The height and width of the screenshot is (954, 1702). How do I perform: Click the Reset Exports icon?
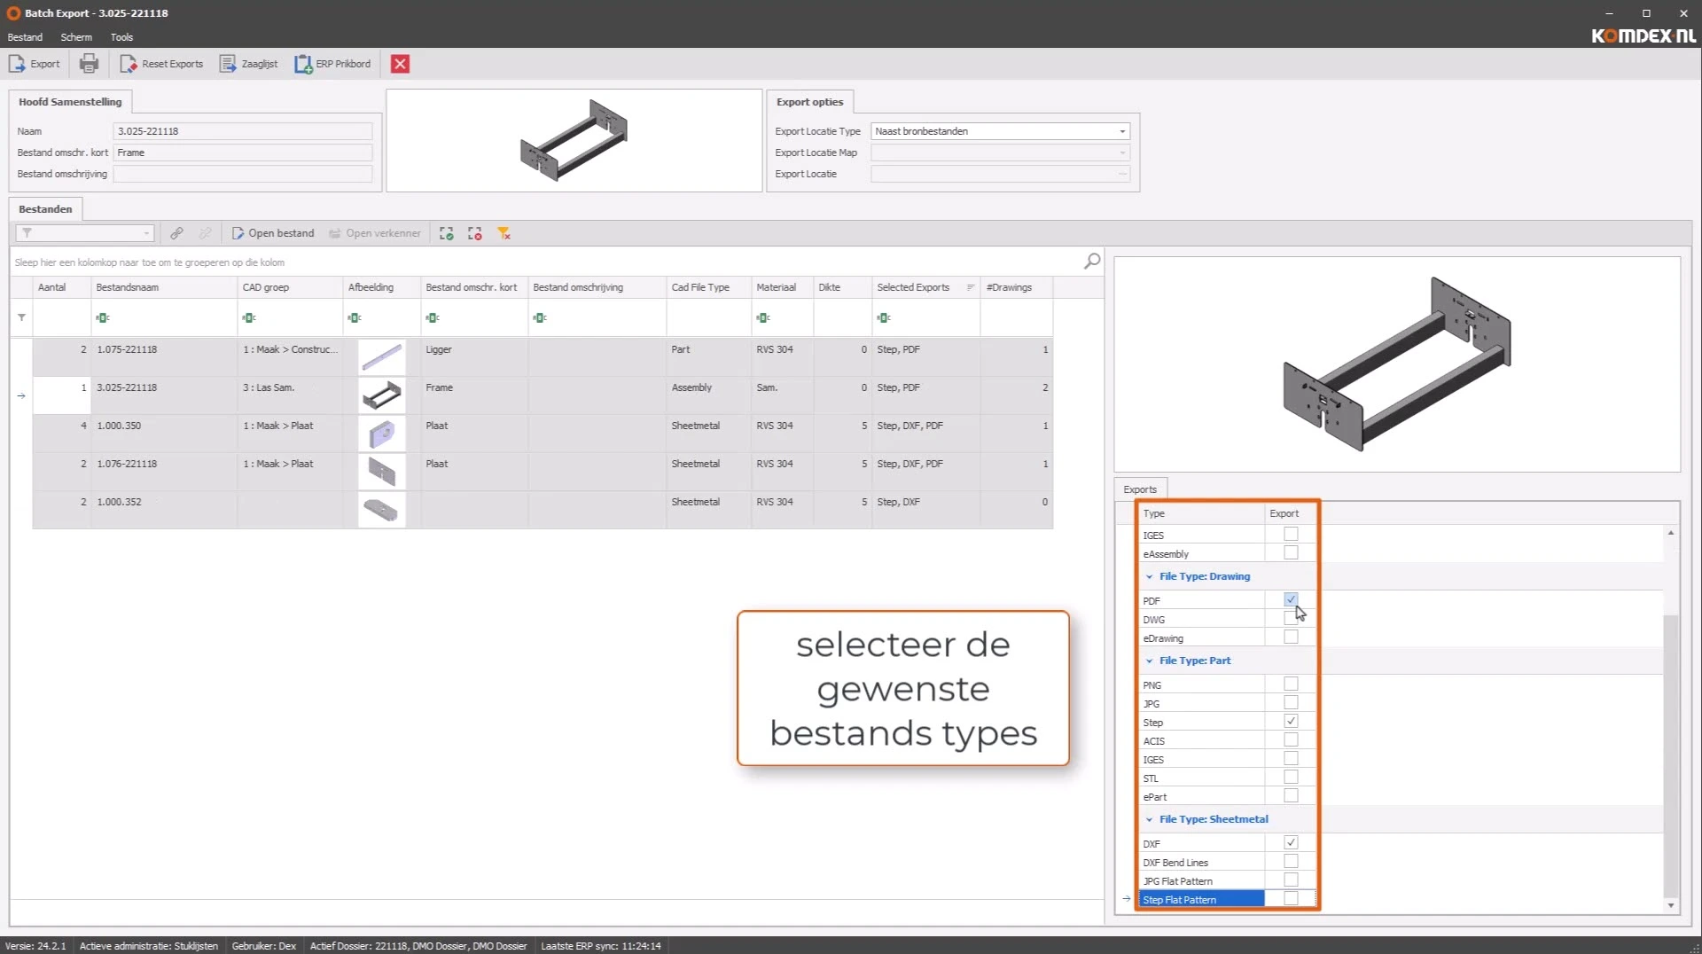161,64
